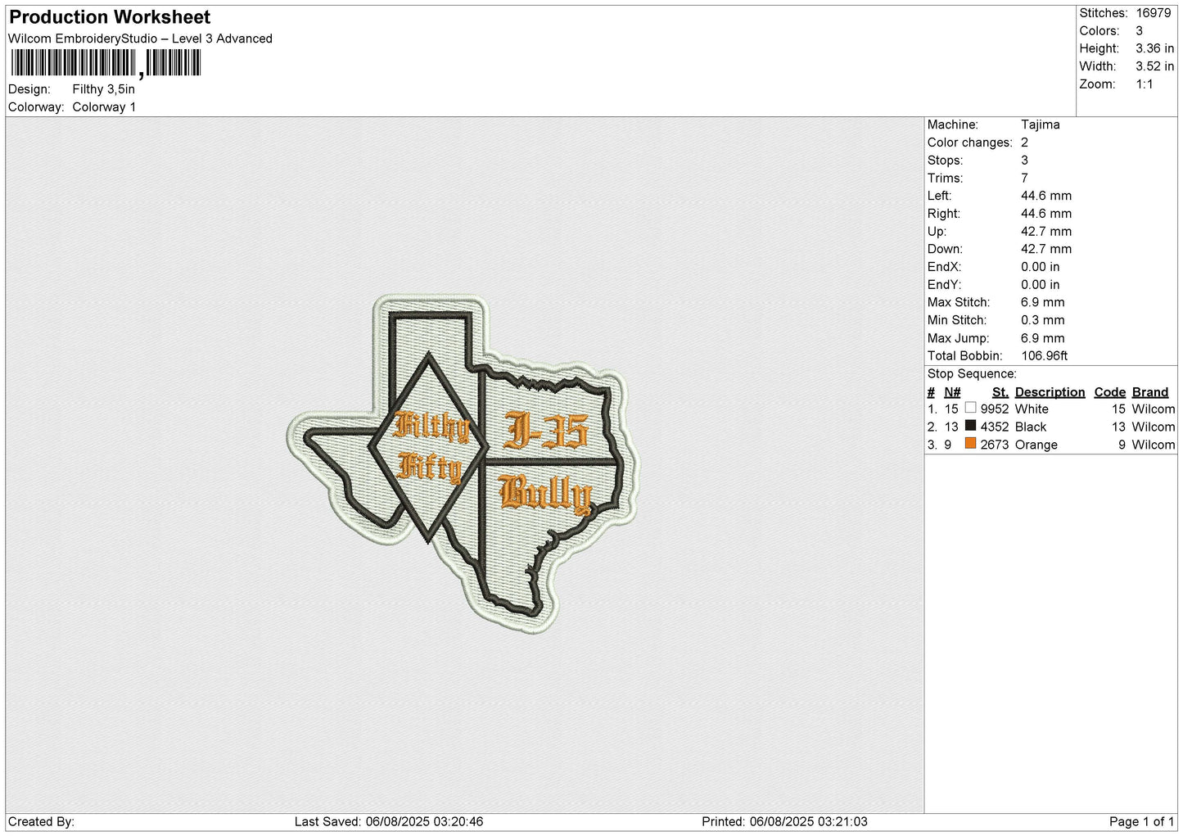Click the Texas embroidery design preview
Viewport: 1183px width, 836px height.
click(463, 463)
